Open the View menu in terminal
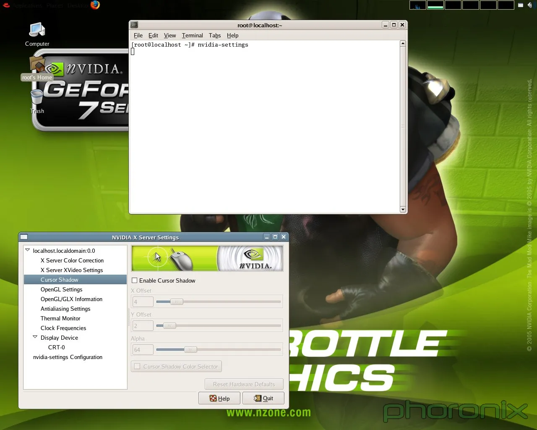Screen dimensions: 537x430 coord(170,35)
